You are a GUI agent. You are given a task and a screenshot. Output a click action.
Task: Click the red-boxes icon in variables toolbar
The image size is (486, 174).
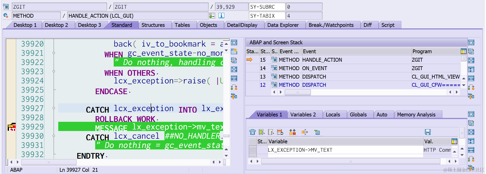(x=293, y=132)
